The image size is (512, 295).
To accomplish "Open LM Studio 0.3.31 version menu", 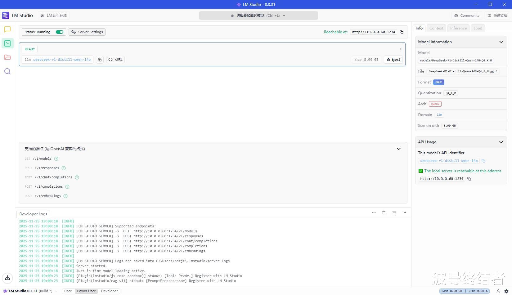I will 30,291.
